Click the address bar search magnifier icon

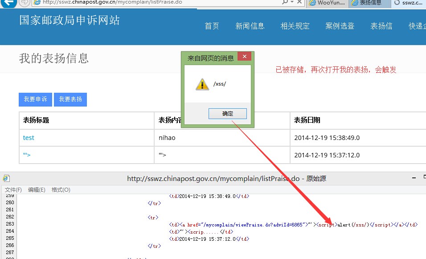(x=285, y=2)
